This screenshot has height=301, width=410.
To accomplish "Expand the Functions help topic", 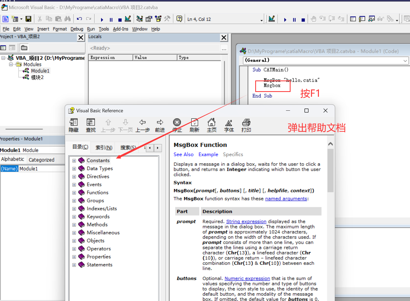I will pyautogui.click(x=74, y=193).
